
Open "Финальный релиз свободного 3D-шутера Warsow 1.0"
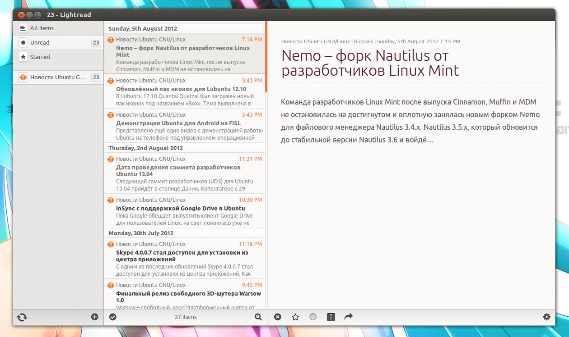click(x=184, y=294)
